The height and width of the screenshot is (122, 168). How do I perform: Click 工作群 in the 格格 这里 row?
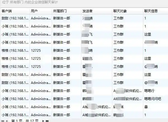coord(118,59)
